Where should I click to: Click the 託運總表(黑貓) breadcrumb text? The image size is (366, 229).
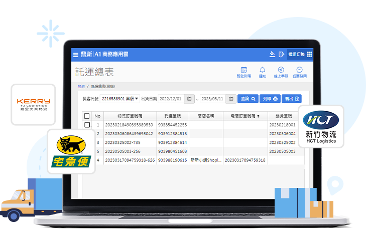click(103, 86)
